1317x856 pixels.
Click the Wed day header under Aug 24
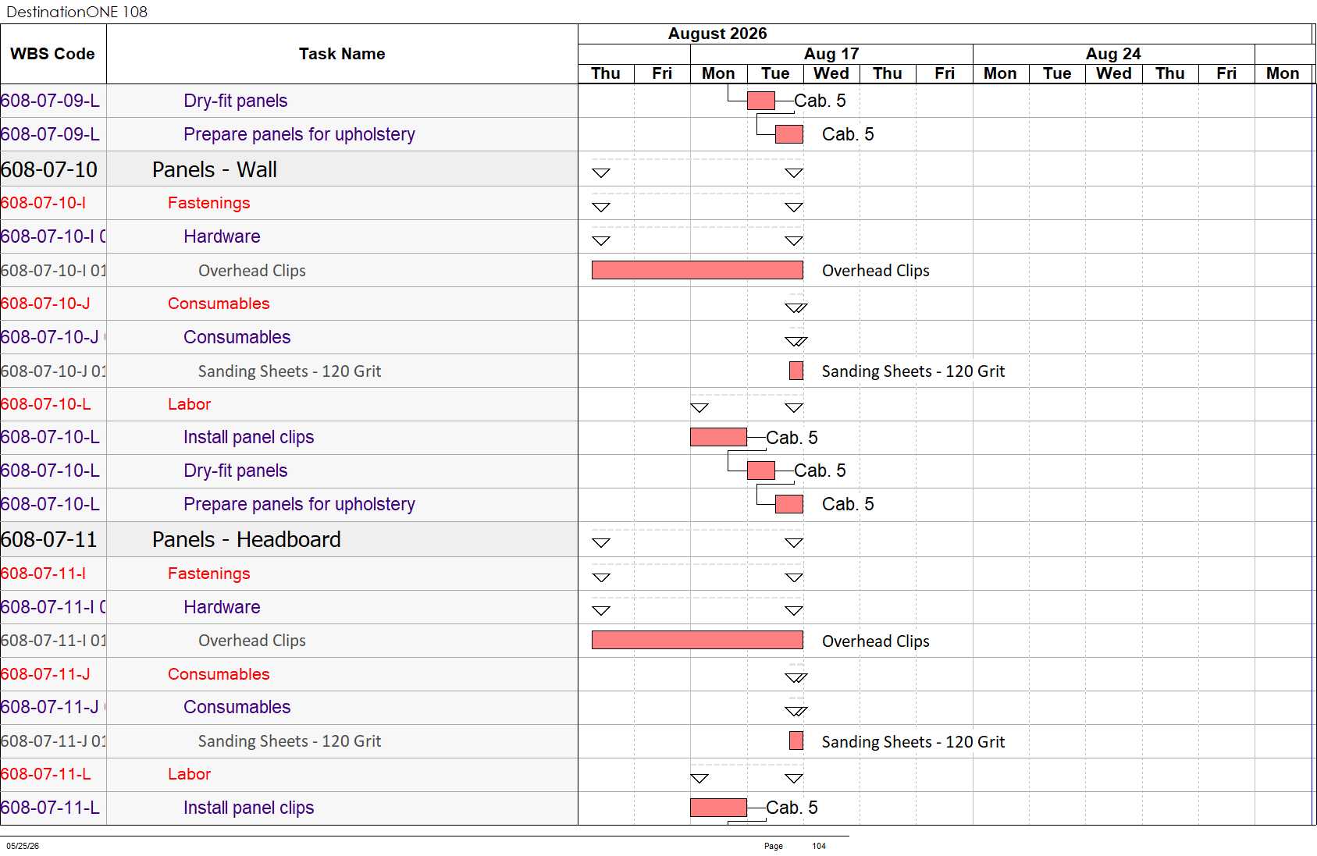1113,73
